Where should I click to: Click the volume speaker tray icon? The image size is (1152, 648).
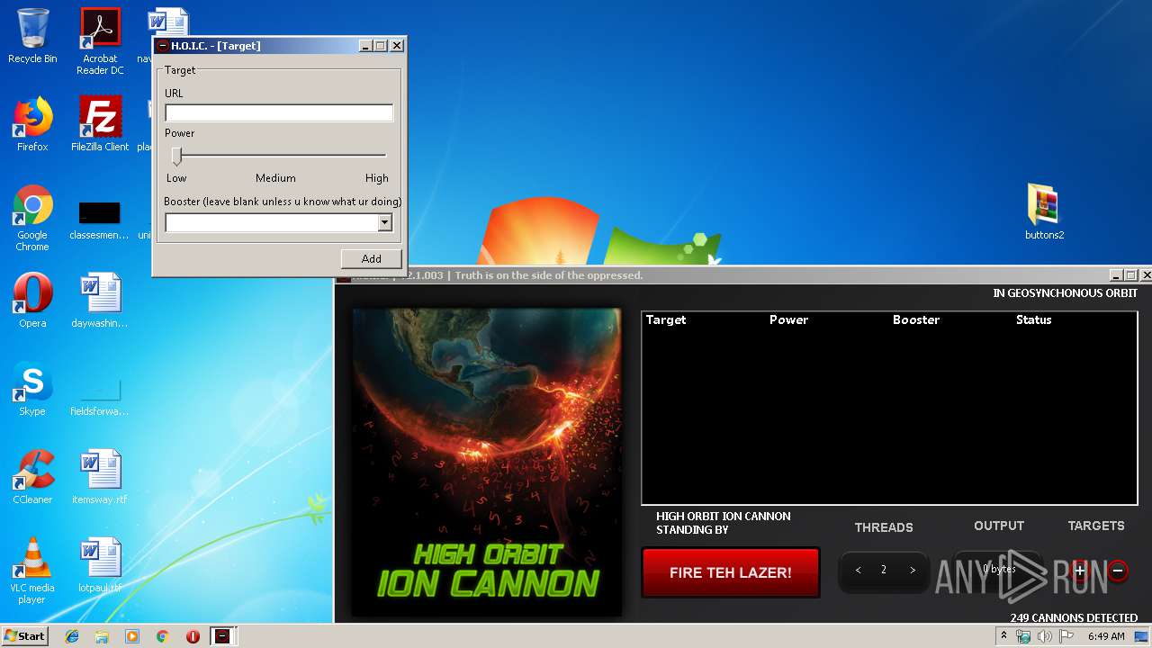click(x=1044, y=636)
